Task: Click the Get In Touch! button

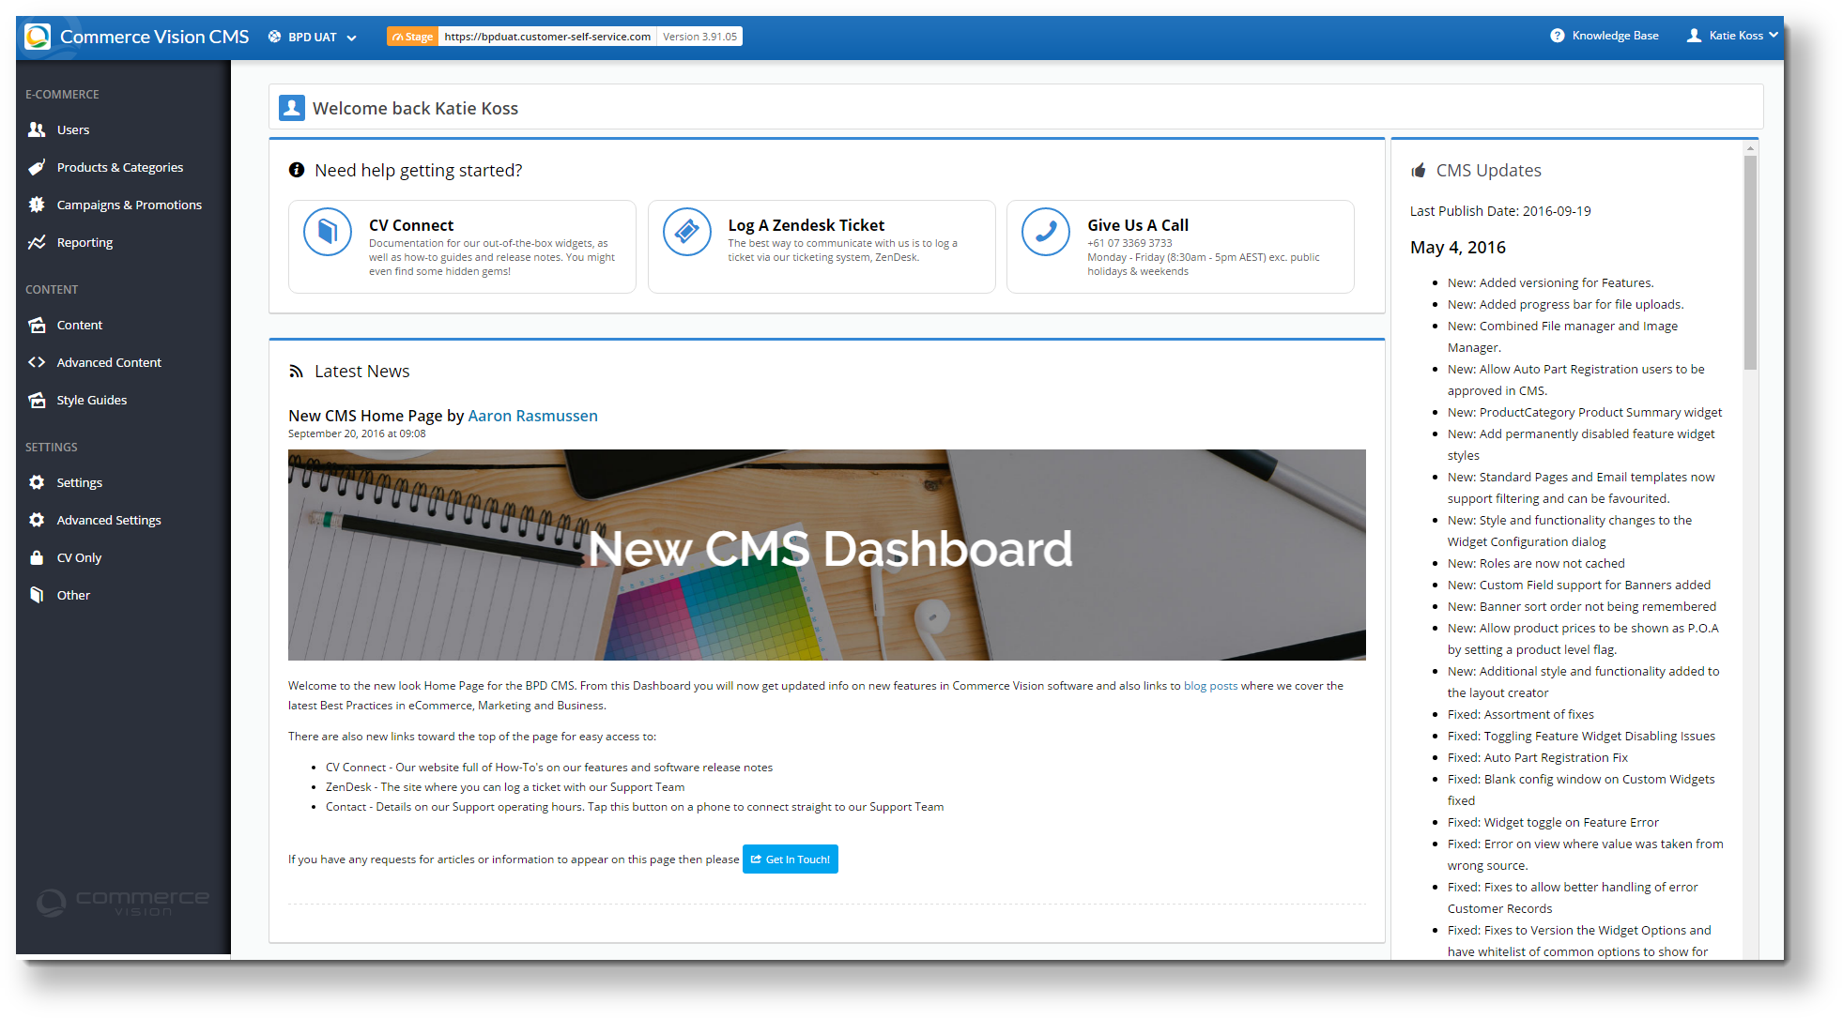Action: 791,859
